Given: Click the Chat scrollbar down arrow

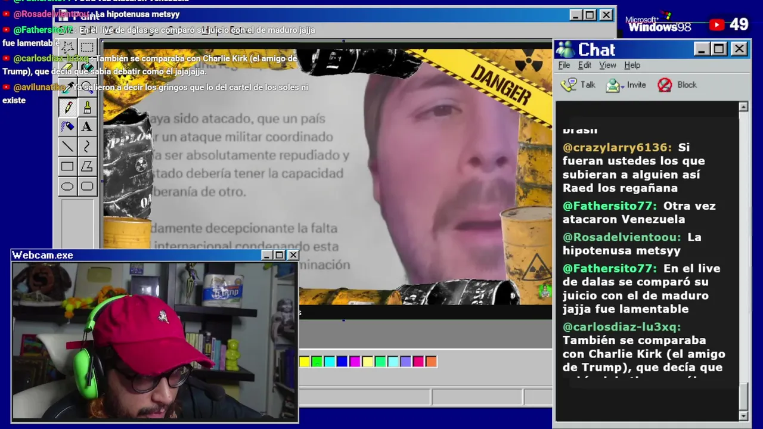Looking at the screenshot, I should 743,415.
